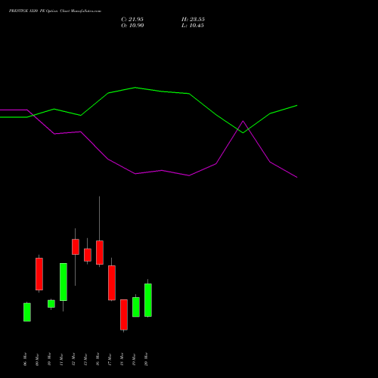The width and height of the screenshot is (378, 378).
Task: Select the last green candlestick for 20 Mar
Action: 148,300
